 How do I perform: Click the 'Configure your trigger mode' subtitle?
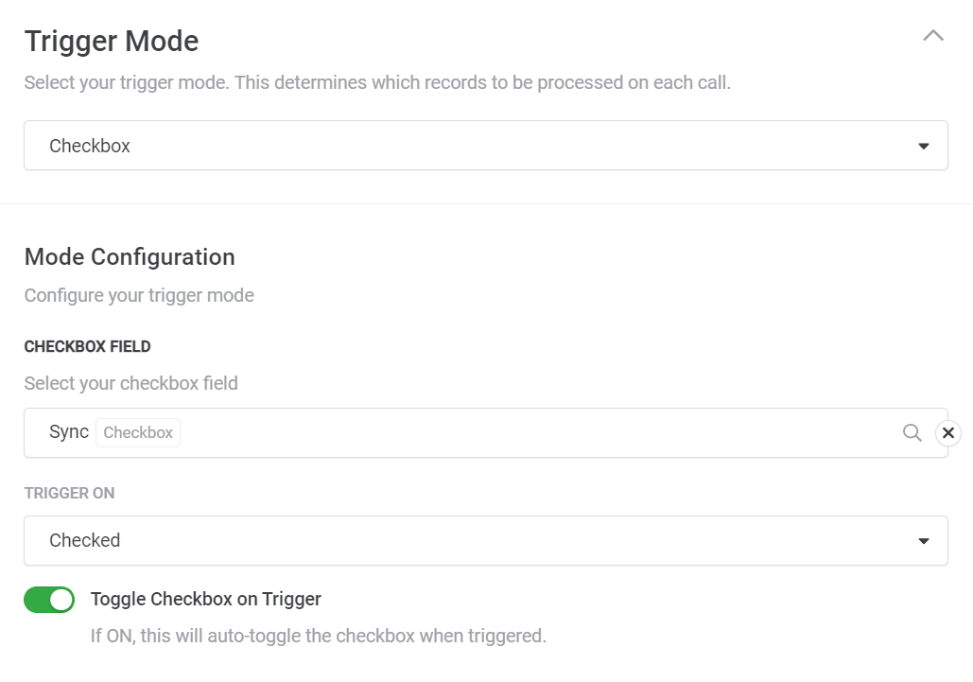139,295
